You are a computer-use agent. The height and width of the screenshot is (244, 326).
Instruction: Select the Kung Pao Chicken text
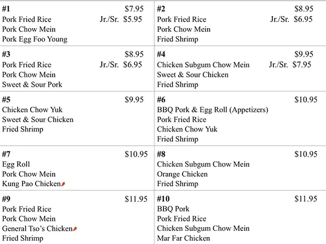32,184
